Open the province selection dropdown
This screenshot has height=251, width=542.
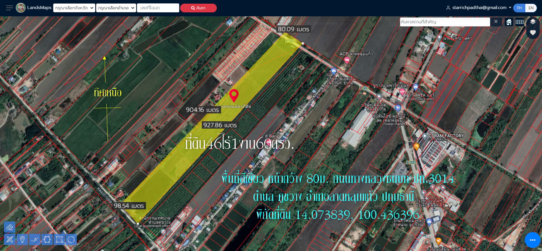[74, 8]
